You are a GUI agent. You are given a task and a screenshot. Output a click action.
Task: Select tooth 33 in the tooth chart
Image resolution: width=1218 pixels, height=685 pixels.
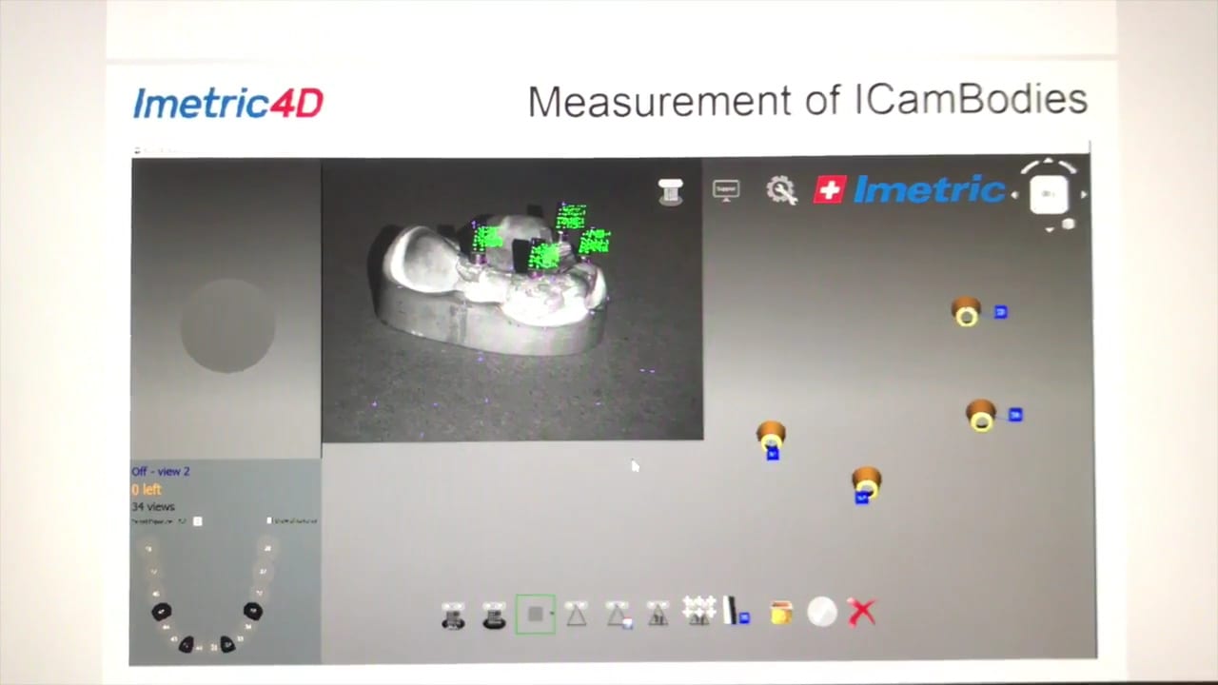point(240,637)
